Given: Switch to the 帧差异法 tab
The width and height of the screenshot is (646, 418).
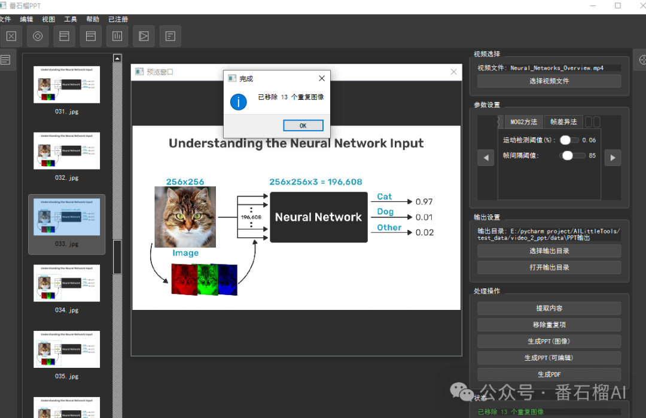Looking at the screenshot, I should [x=563, y=122].
